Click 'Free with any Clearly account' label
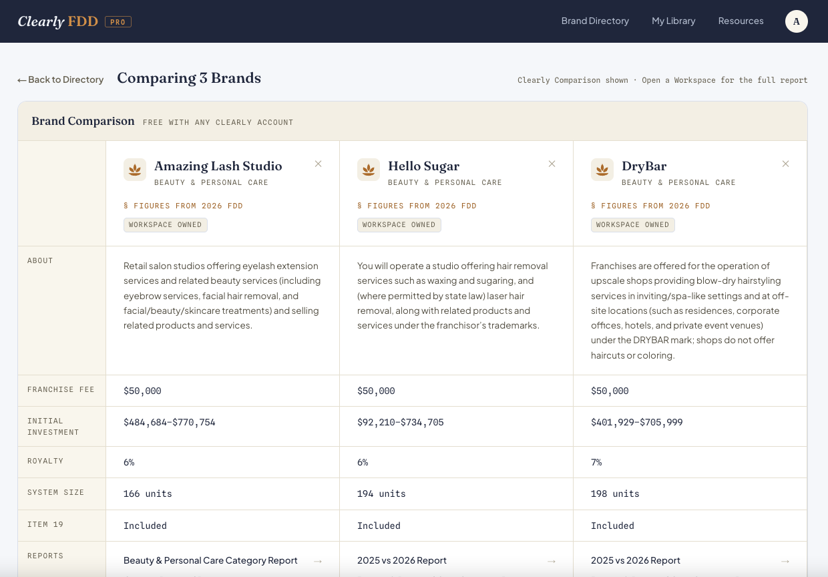 coord(218,122)
